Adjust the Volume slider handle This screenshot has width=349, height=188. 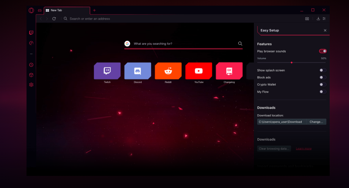tap(291, 63)
